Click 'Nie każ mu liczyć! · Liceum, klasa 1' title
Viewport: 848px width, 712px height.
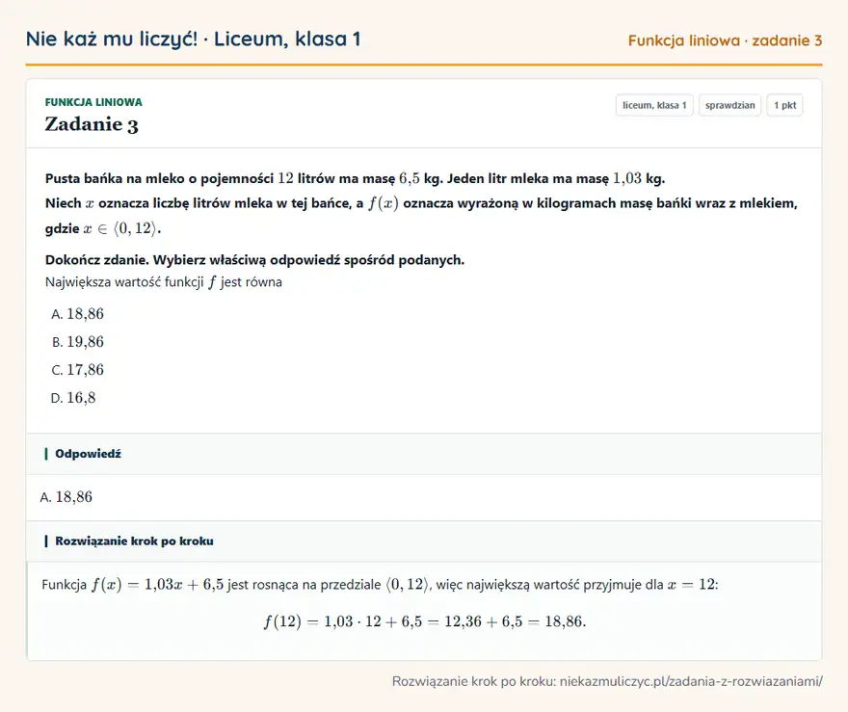click(x=193, y=39)
